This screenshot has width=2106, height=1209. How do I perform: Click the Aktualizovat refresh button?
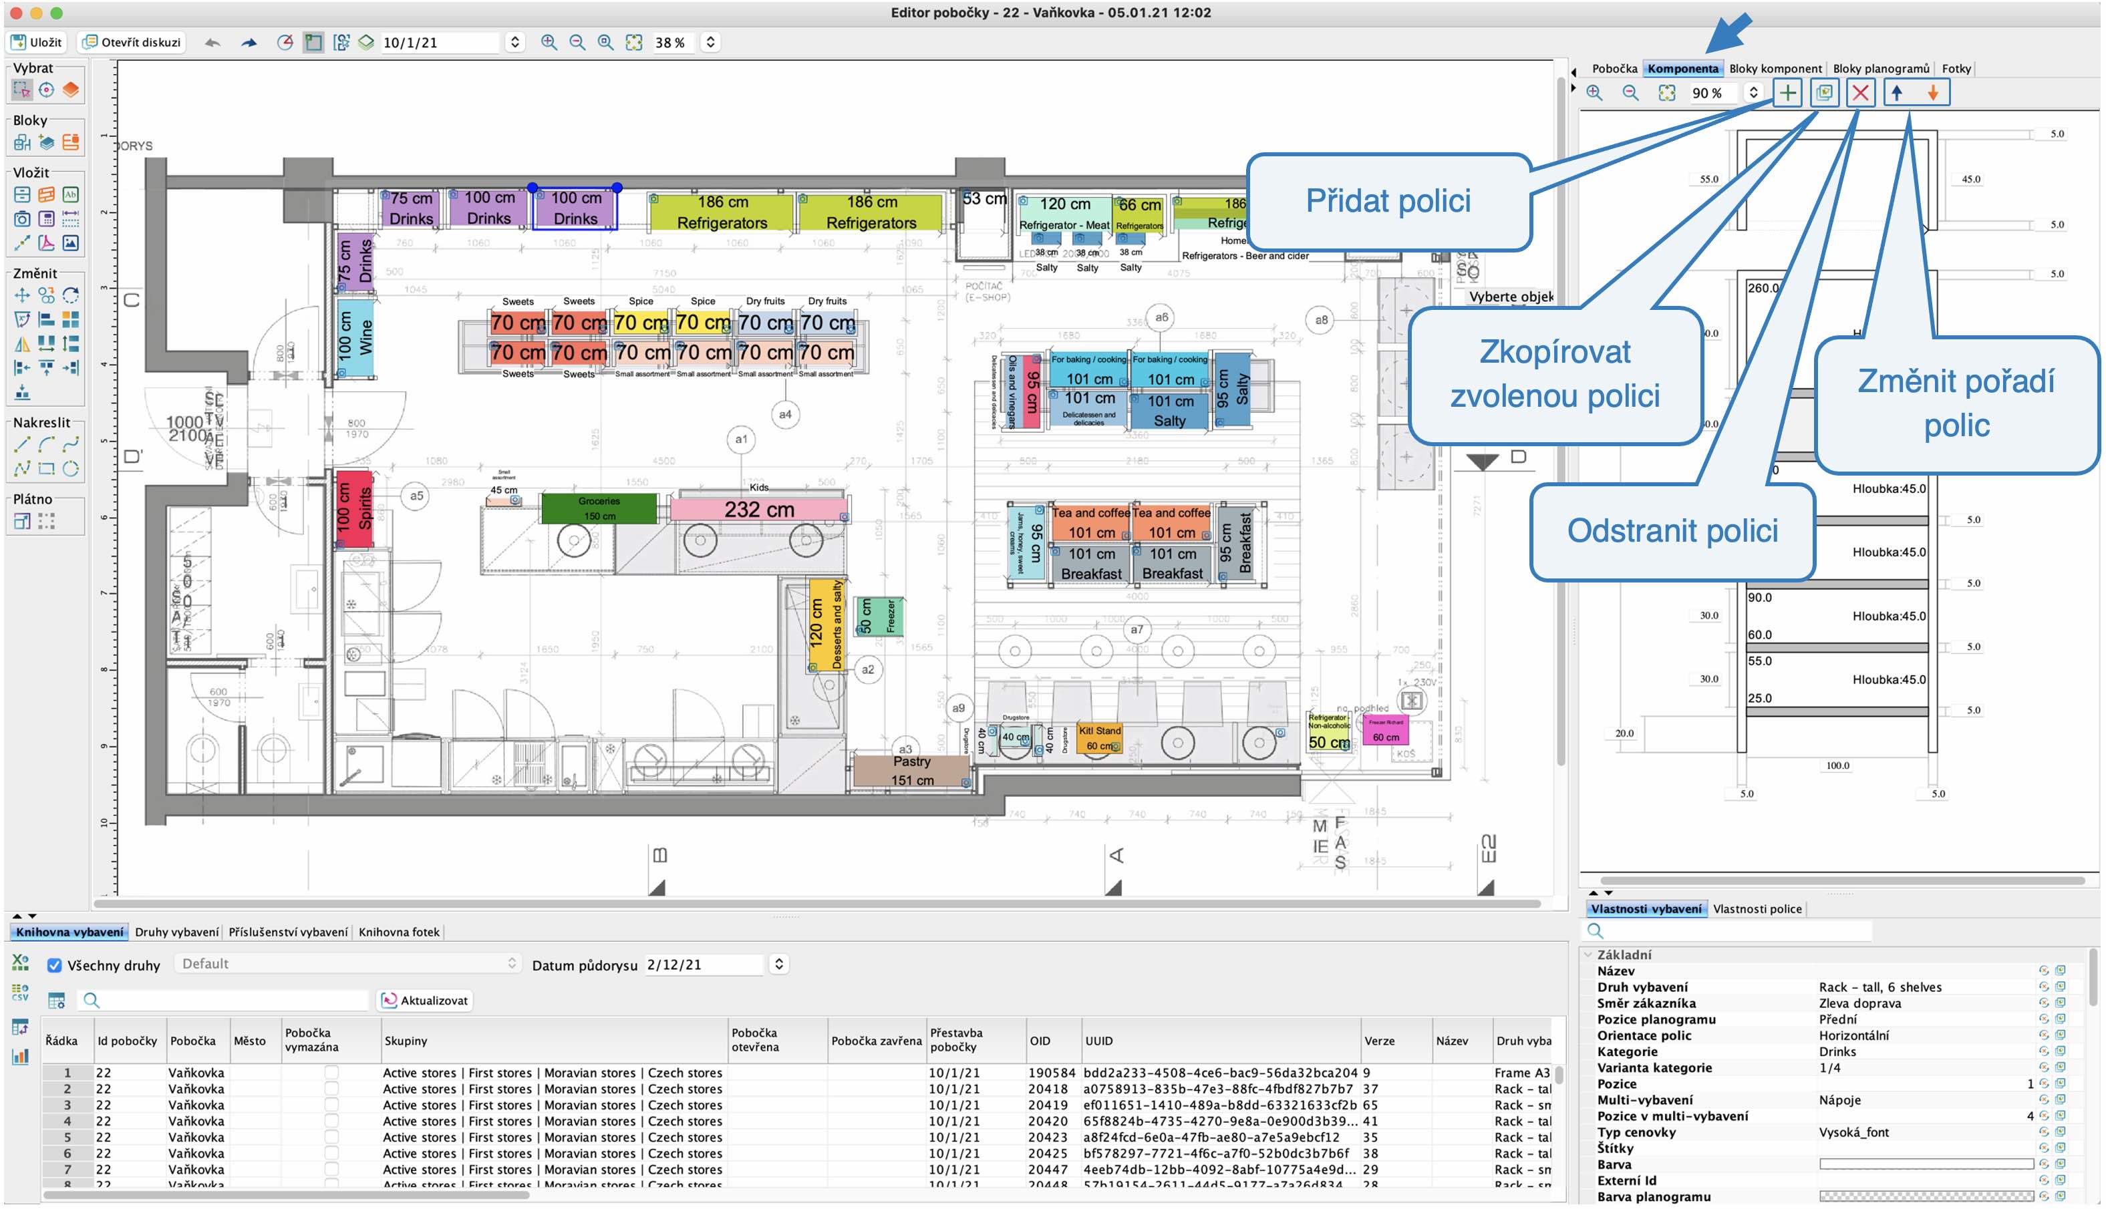click(x=425, y=1001)
